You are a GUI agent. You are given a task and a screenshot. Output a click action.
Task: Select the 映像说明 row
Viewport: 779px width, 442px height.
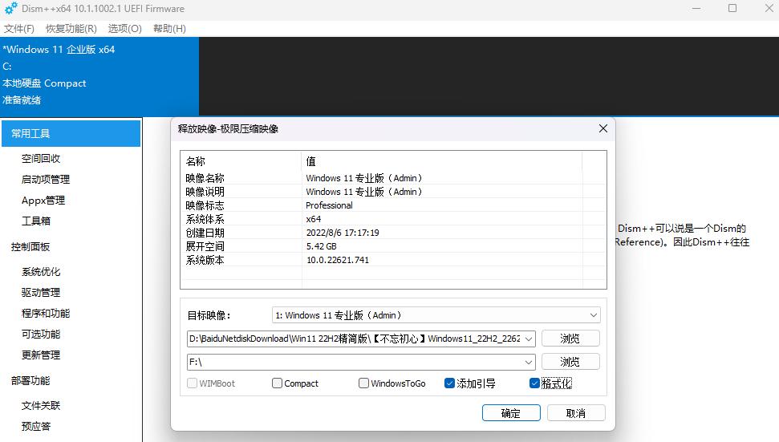393,192
